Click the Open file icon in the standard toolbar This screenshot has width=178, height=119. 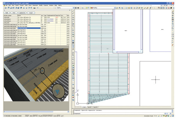click(129, 8)
